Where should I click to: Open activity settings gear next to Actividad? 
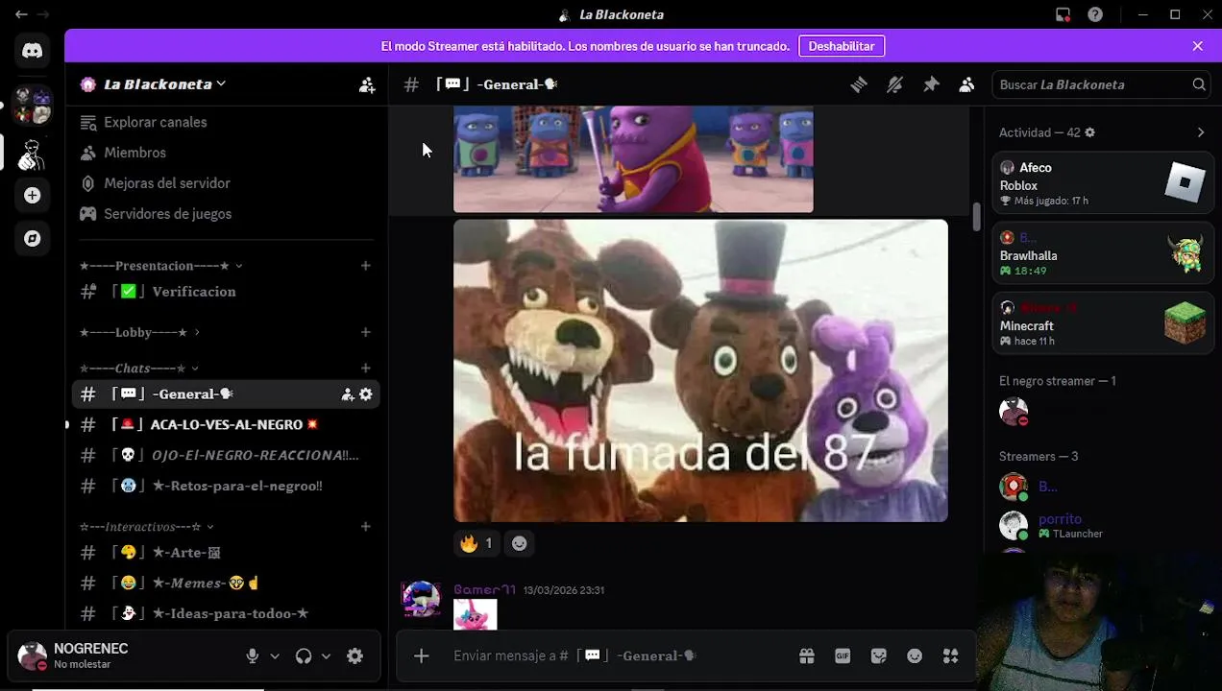1089,132
